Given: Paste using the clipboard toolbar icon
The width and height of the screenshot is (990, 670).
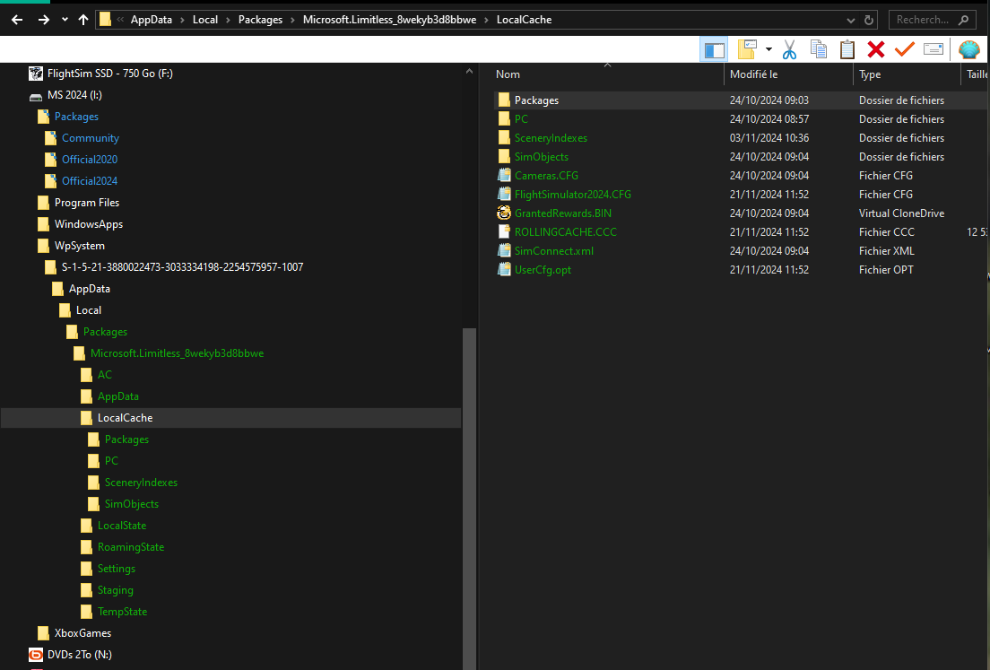Looking at the screenshot, I should (847, 49).
